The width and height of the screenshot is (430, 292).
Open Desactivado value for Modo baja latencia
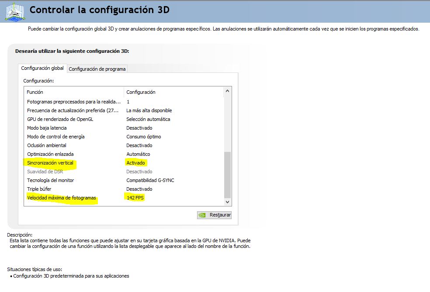coord(139,128)
